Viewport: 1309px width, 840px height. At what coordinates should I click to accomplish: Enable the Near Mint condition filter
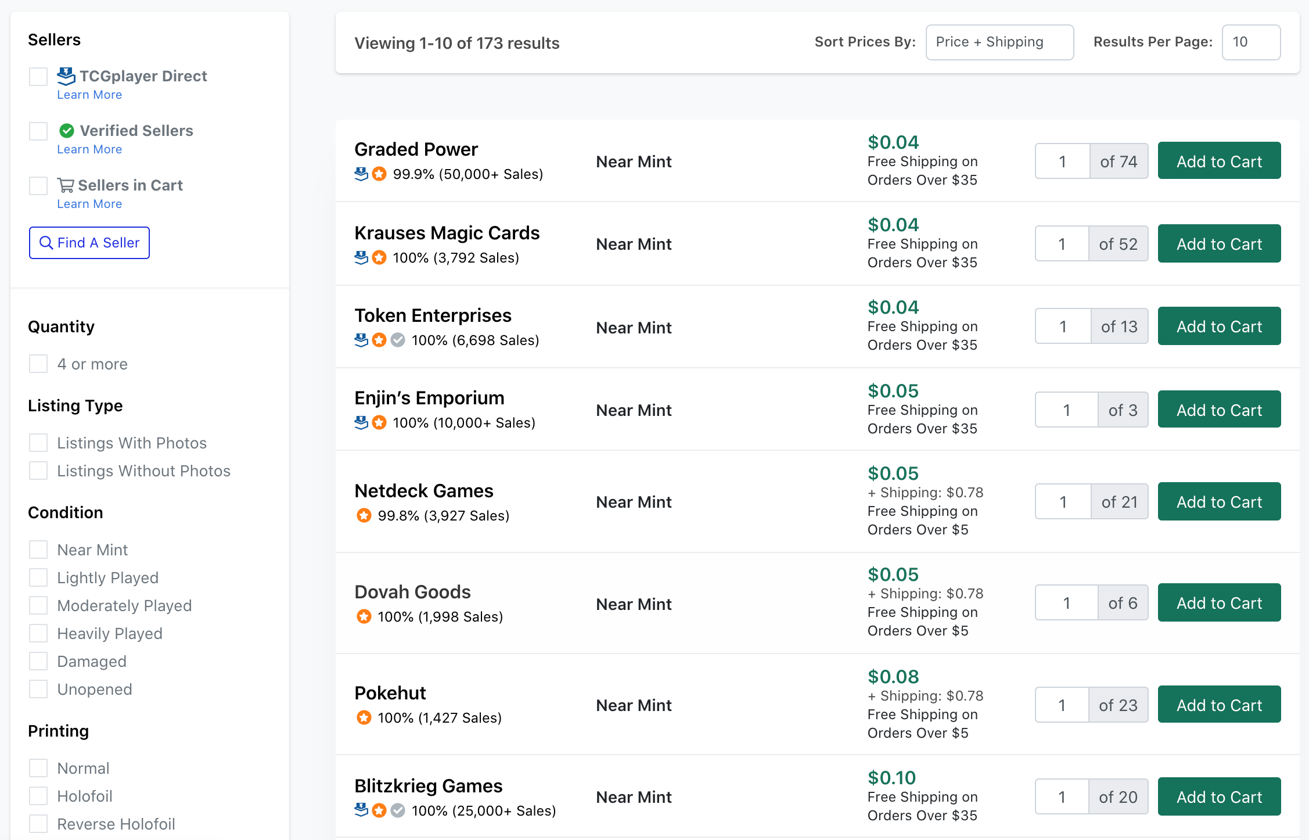coord(38,549)
